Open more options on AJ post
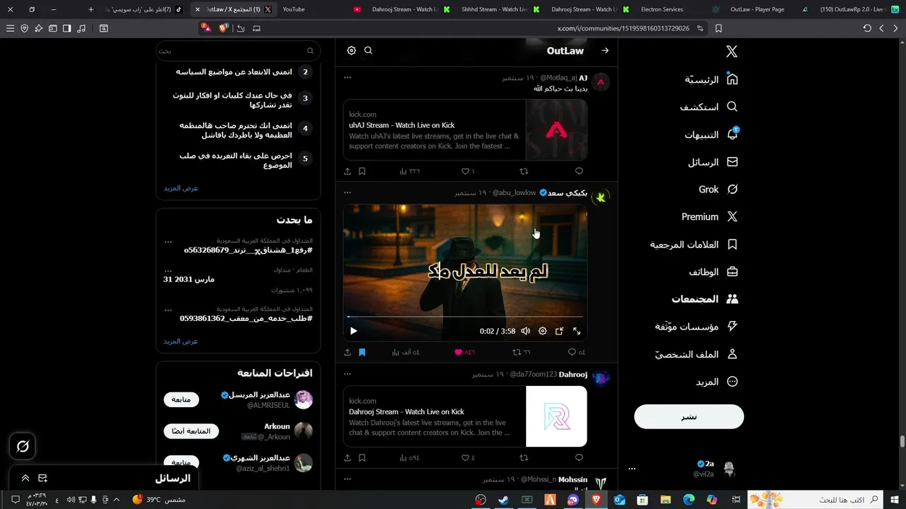Image resolution: width=906 pixels, height=509 pixels. tap(348, 77)
